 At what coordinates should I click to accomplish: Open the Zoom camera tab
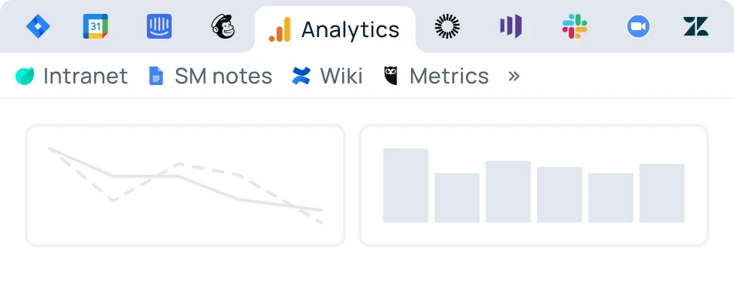pyautogui.click(x=638, y=26)
